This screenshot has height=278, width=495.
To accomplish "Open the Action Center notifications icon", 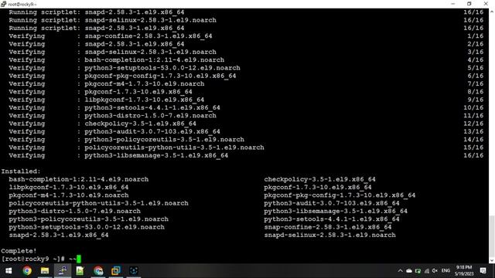I will pyautogui.click(x=483, y=271).
